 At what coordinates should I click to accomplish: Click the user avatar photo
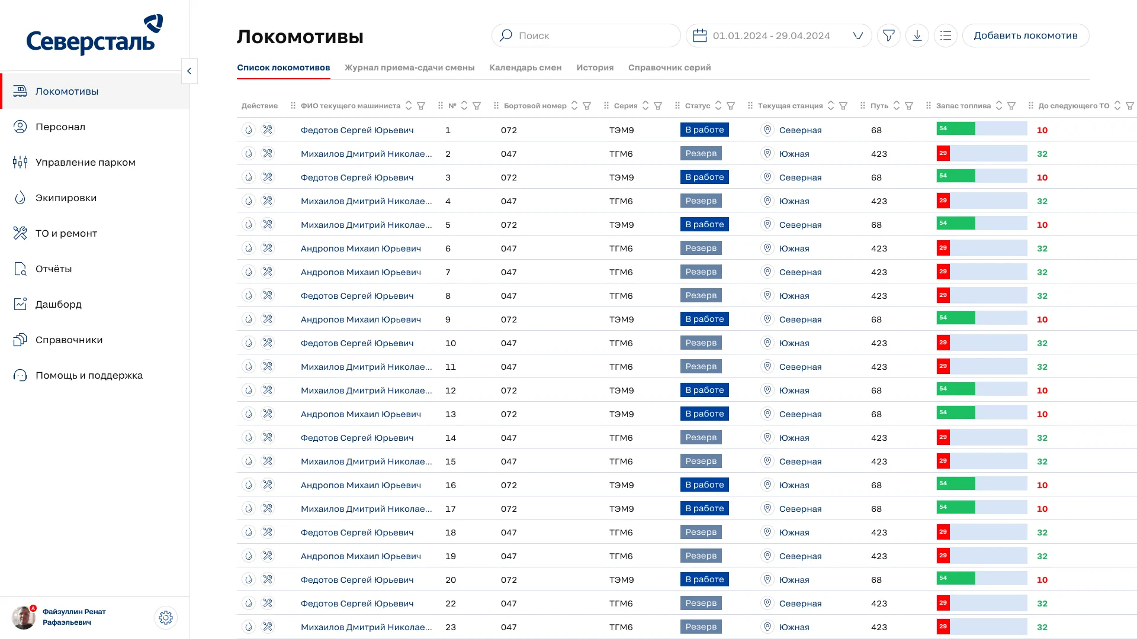[24, 618]
